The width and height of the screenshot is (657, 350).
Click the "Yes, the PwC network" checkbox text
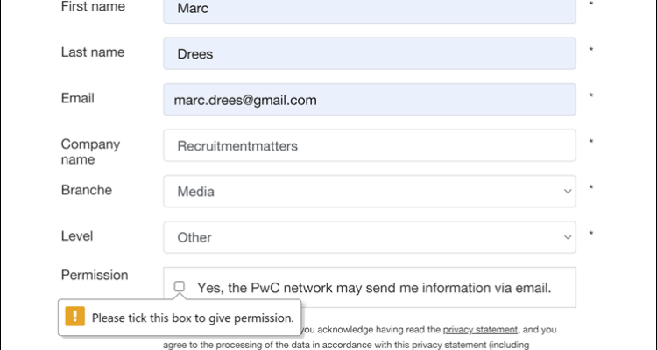pos(374,287)
